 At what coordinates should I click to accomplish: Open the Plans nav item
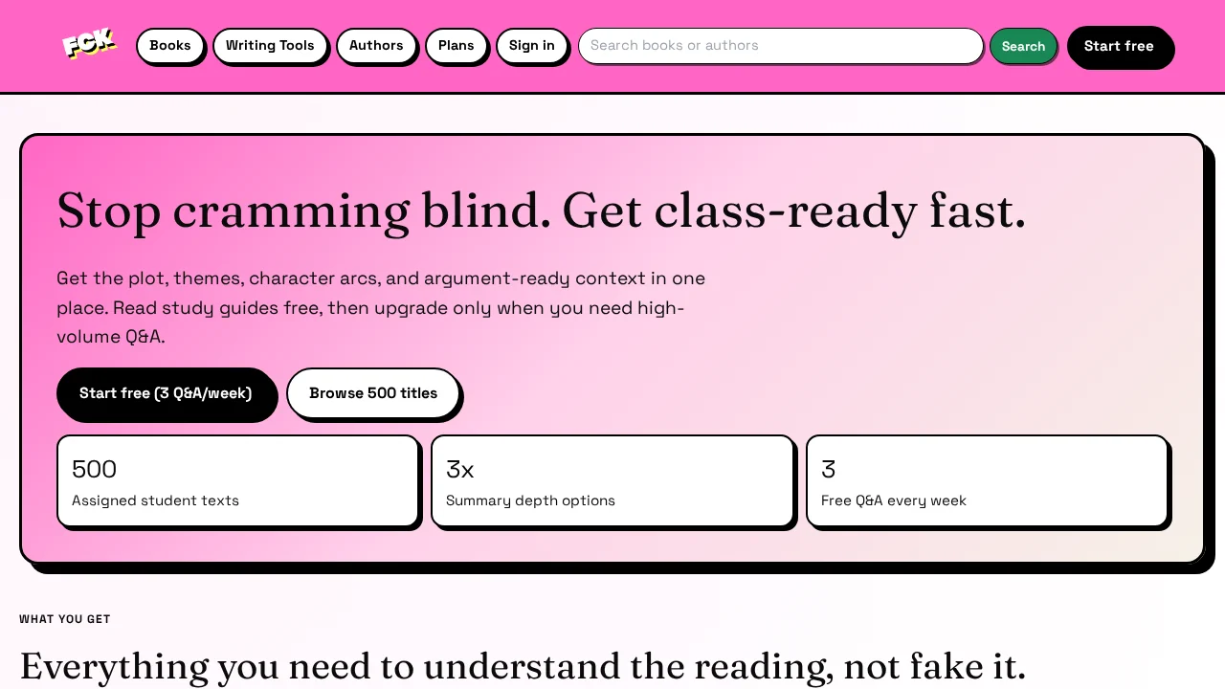pos(457,45)
